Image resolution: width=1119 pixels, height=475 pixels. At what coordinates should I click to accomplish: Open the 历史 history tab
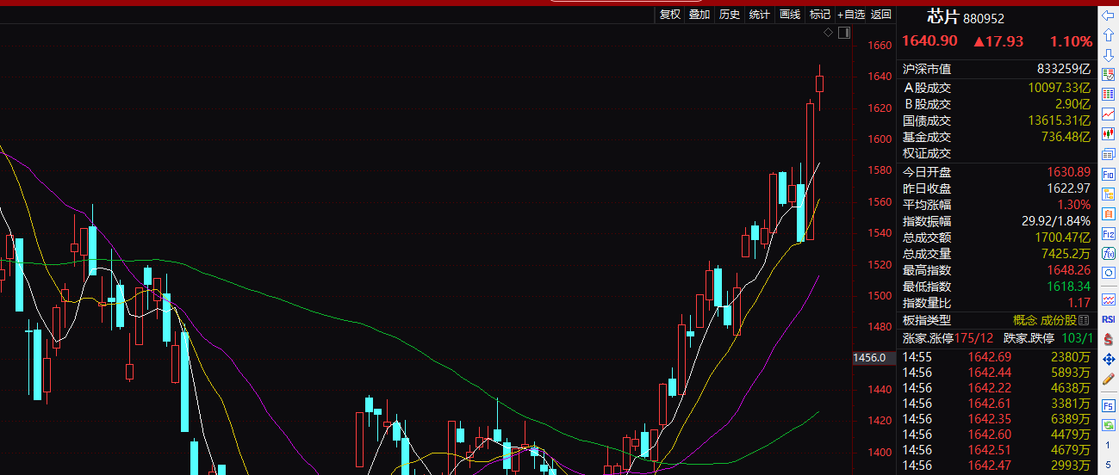point(730,14)
